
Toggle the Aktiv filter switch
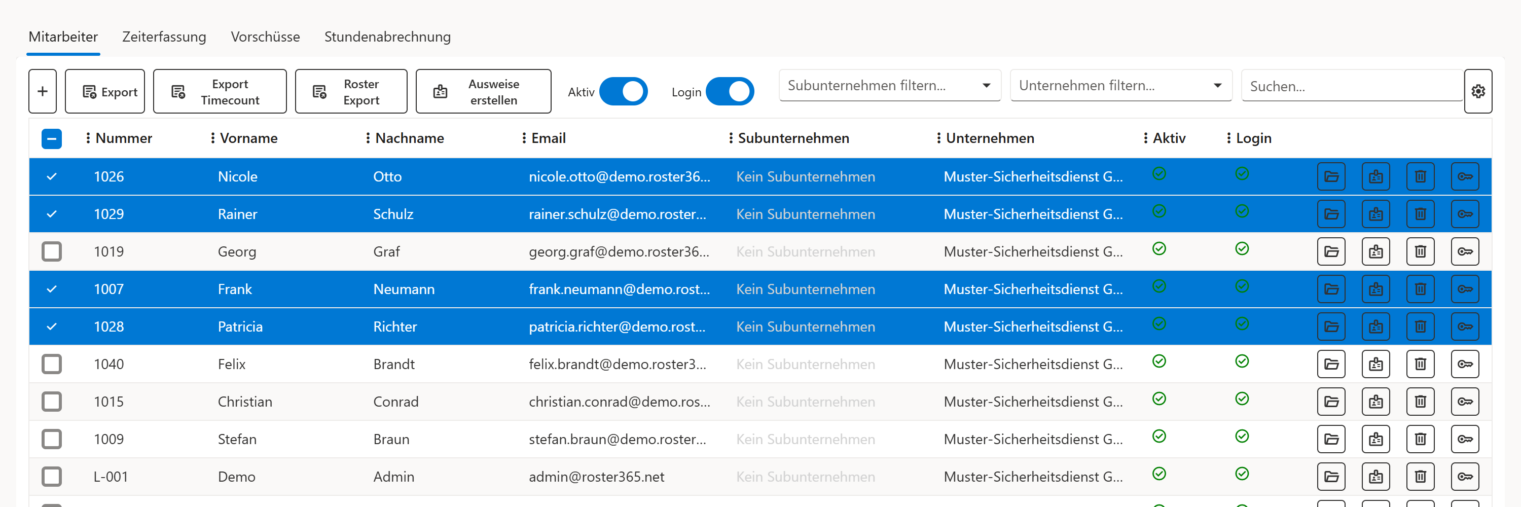click(623, 91)
